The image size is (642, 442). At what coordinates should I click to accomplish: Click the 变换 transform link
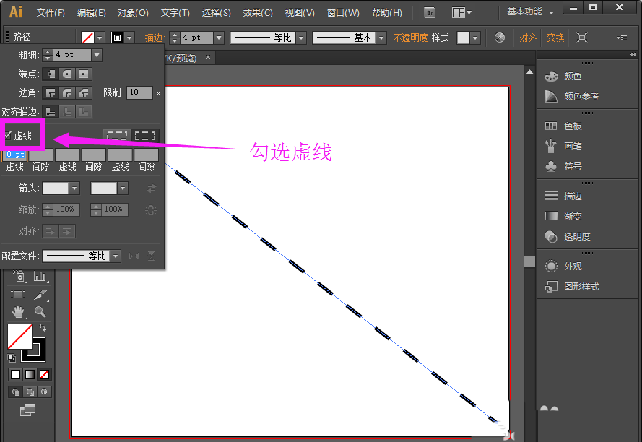(555, 38)
